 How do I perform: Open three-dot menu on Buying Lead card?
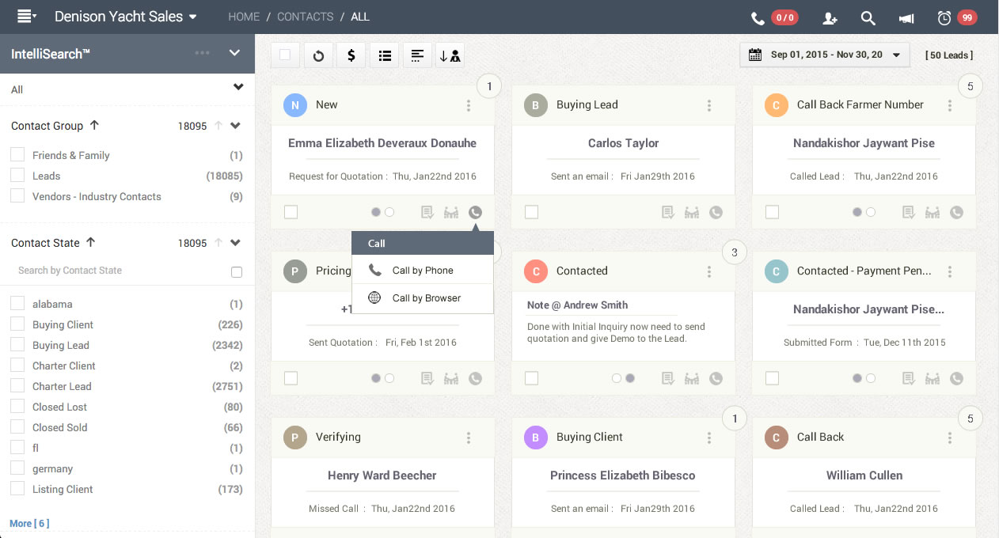click(709, 105)
